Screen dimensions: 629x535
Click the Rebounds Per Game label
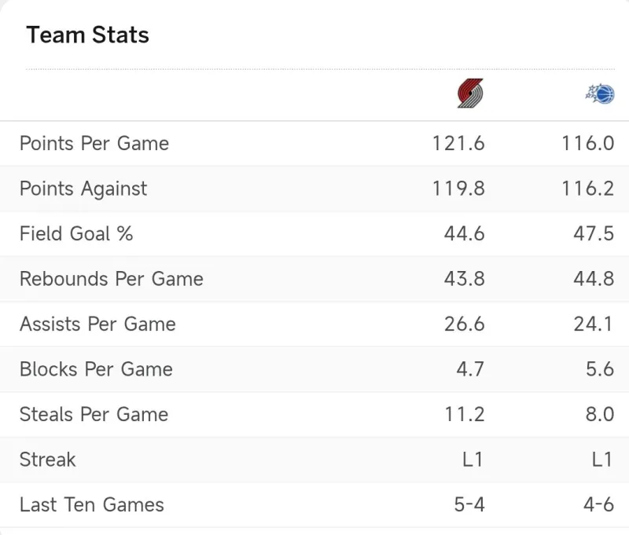coord(112,279)
